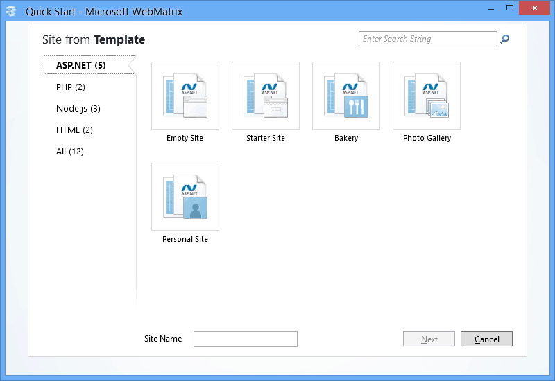Show All (12) templates
Viewport: 555px width, 381px height.
70,152
